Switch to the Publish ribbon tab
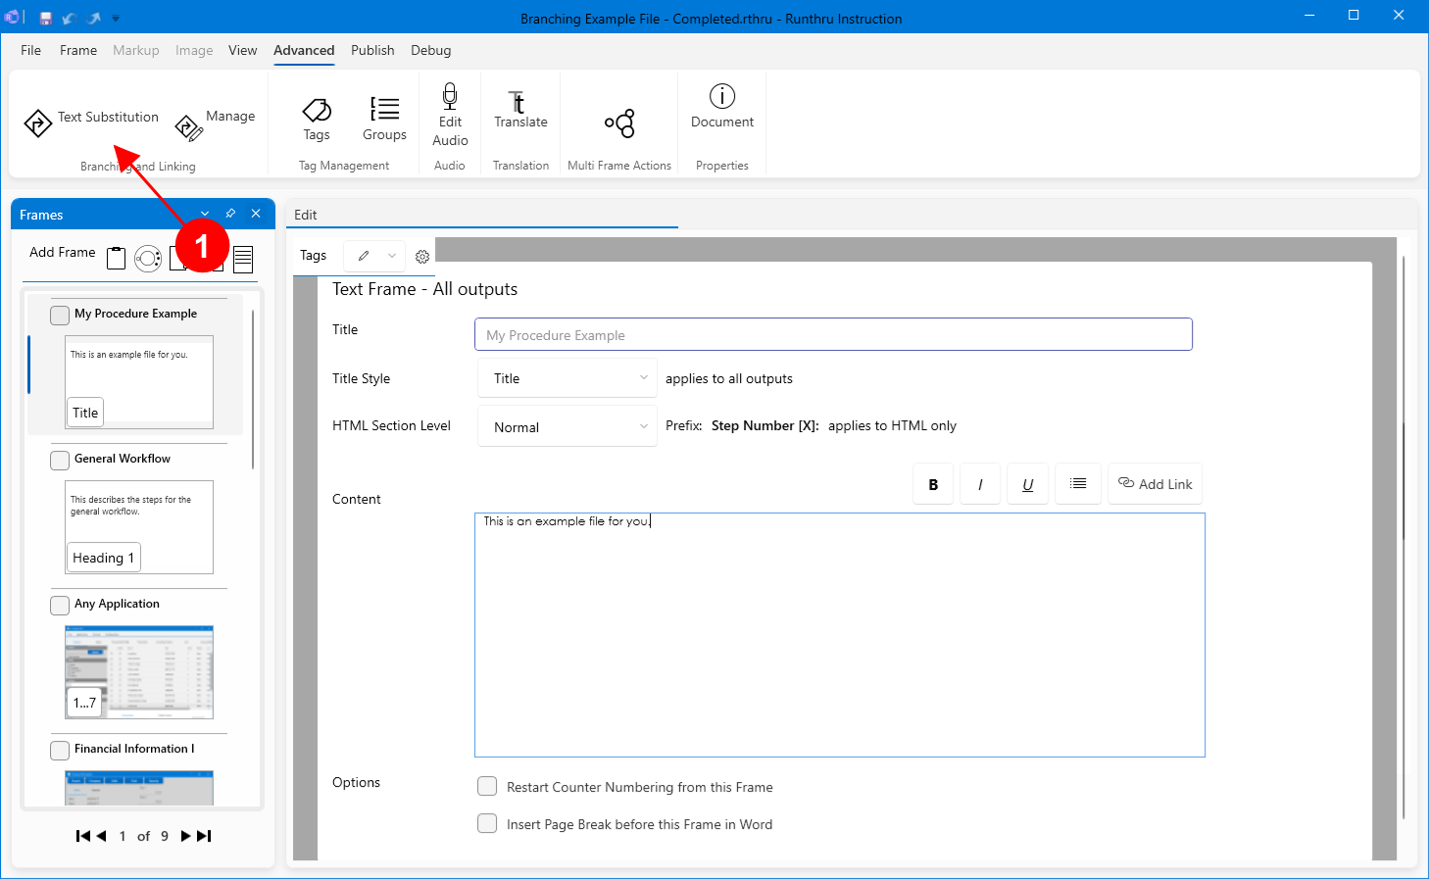Viewport: 1429px width, 879px height. (372, 50)
